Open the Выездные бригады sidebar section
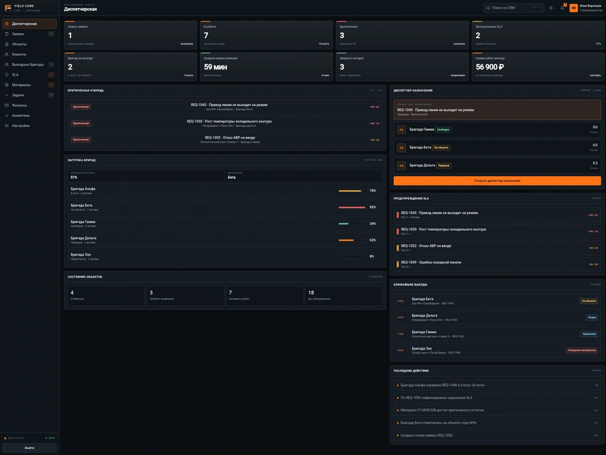Image resolution: width=606 pixels, height=455 pixels. point(29,64)
